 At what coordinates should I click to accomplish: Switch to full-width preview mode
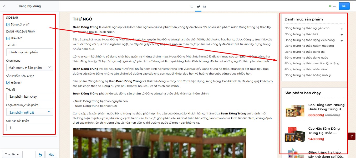tap(204, 6)
